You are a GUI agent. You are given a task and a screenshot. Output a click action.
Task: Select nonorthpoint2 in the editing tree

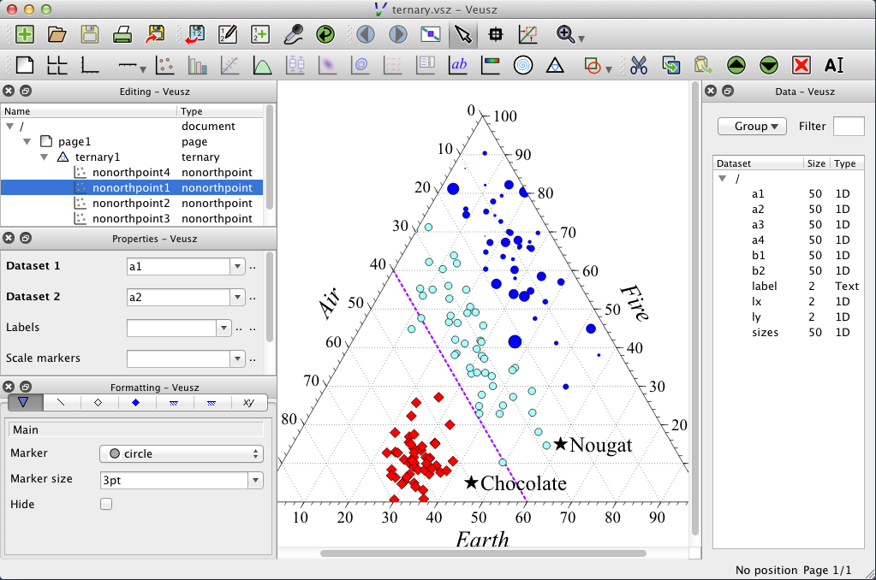tap(132, 204)
